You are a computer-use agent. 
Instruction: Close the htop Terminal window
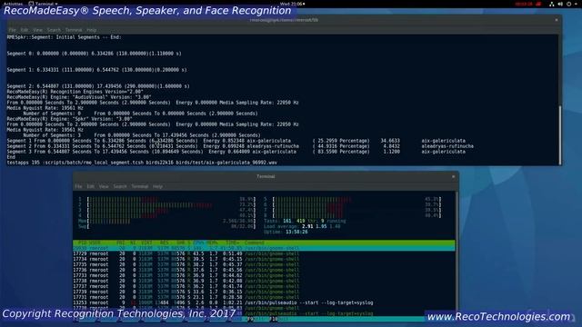pos(453,176)
